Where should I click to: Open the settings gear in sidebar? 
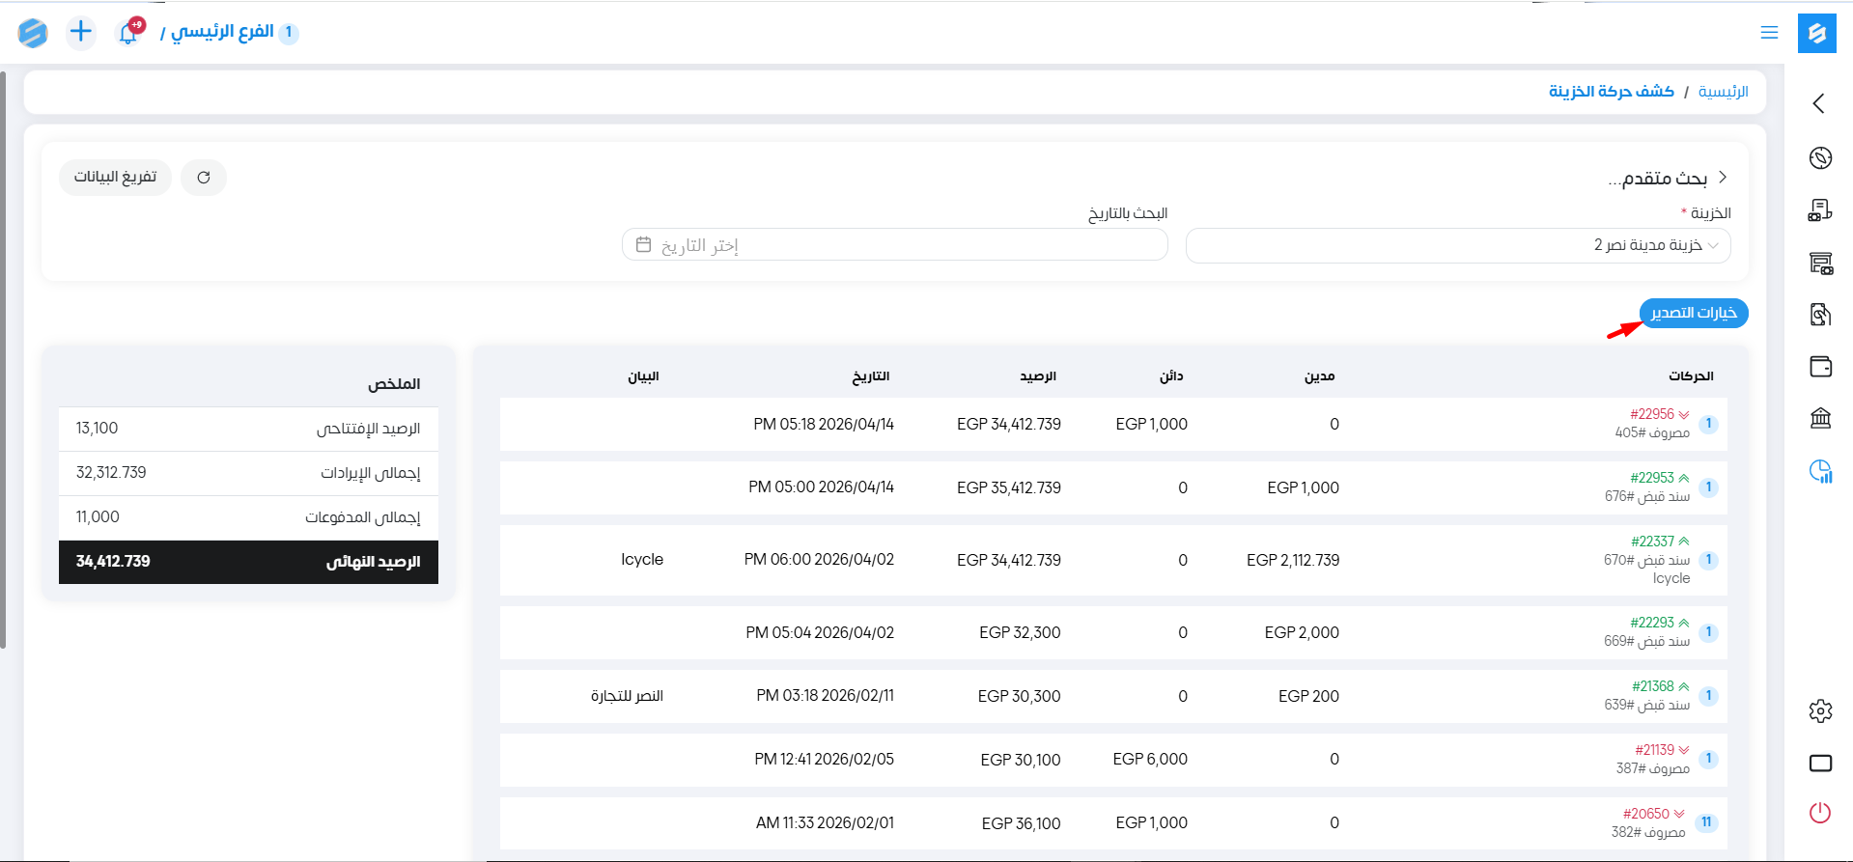click(1820, 711)
